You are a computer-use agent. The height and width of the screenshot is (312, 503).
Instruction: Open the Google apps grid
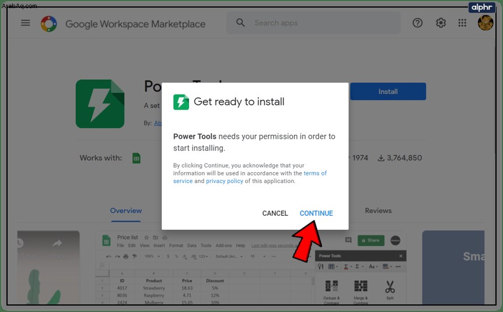[462, 23]
